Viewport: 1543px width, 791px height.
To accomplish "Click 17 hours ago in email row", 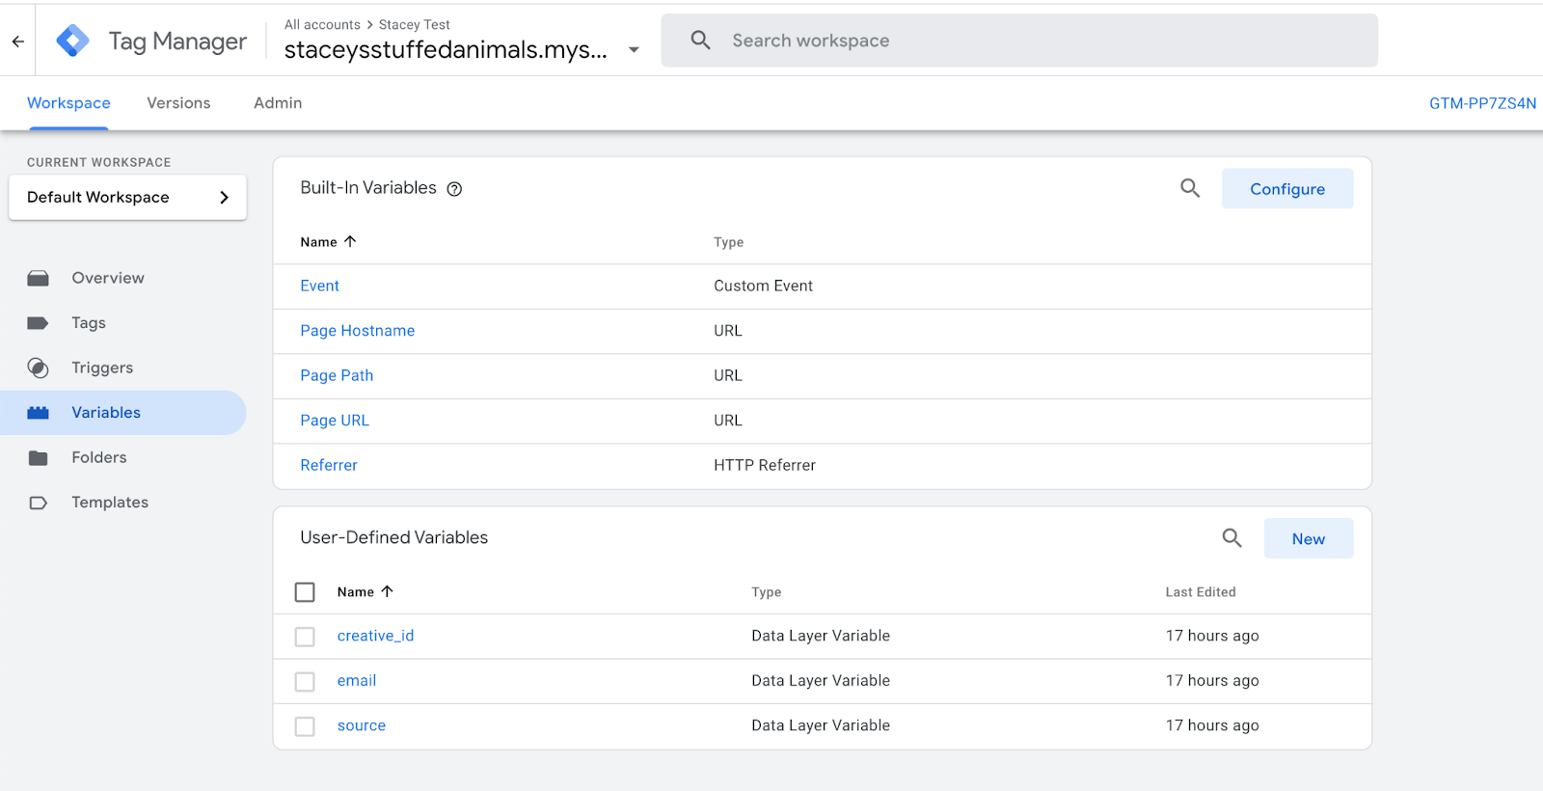I will 1212,681.
